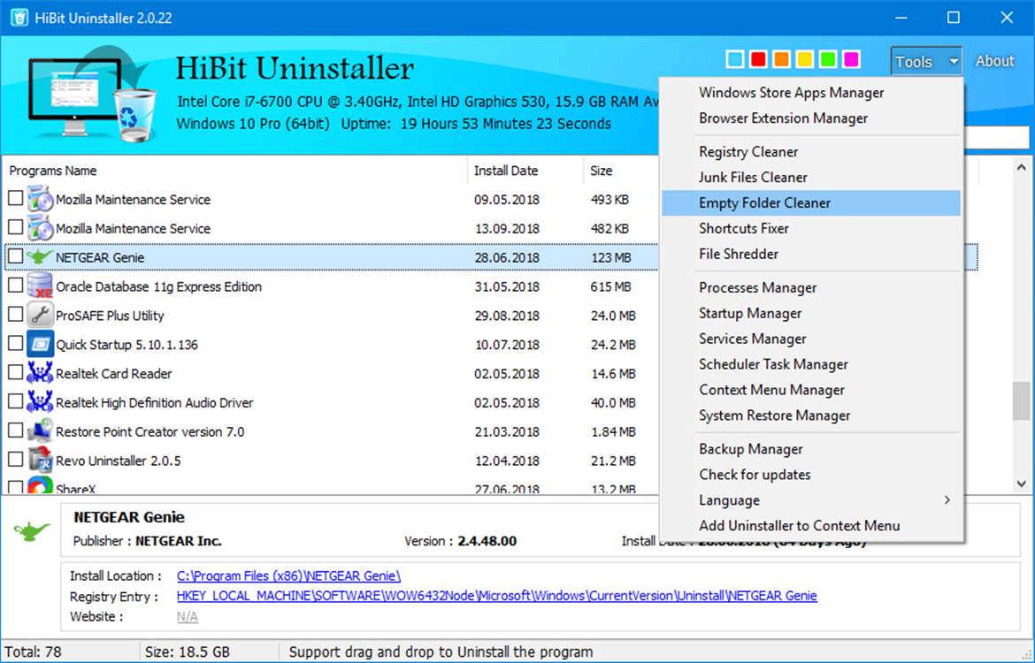This screenshot has height=663, width=1035.
Task: Check the Realtek Card Reader checkbox
Action: 15,372
